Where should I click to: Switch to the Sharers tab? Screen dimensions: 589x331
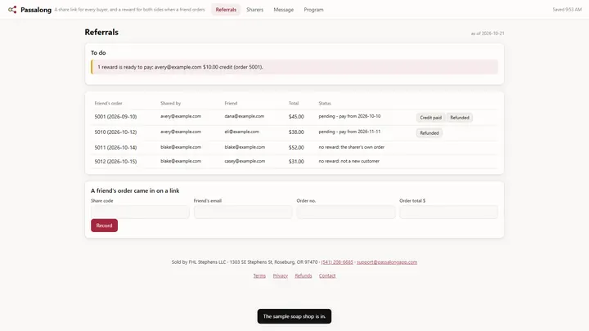tap(254, 9)
